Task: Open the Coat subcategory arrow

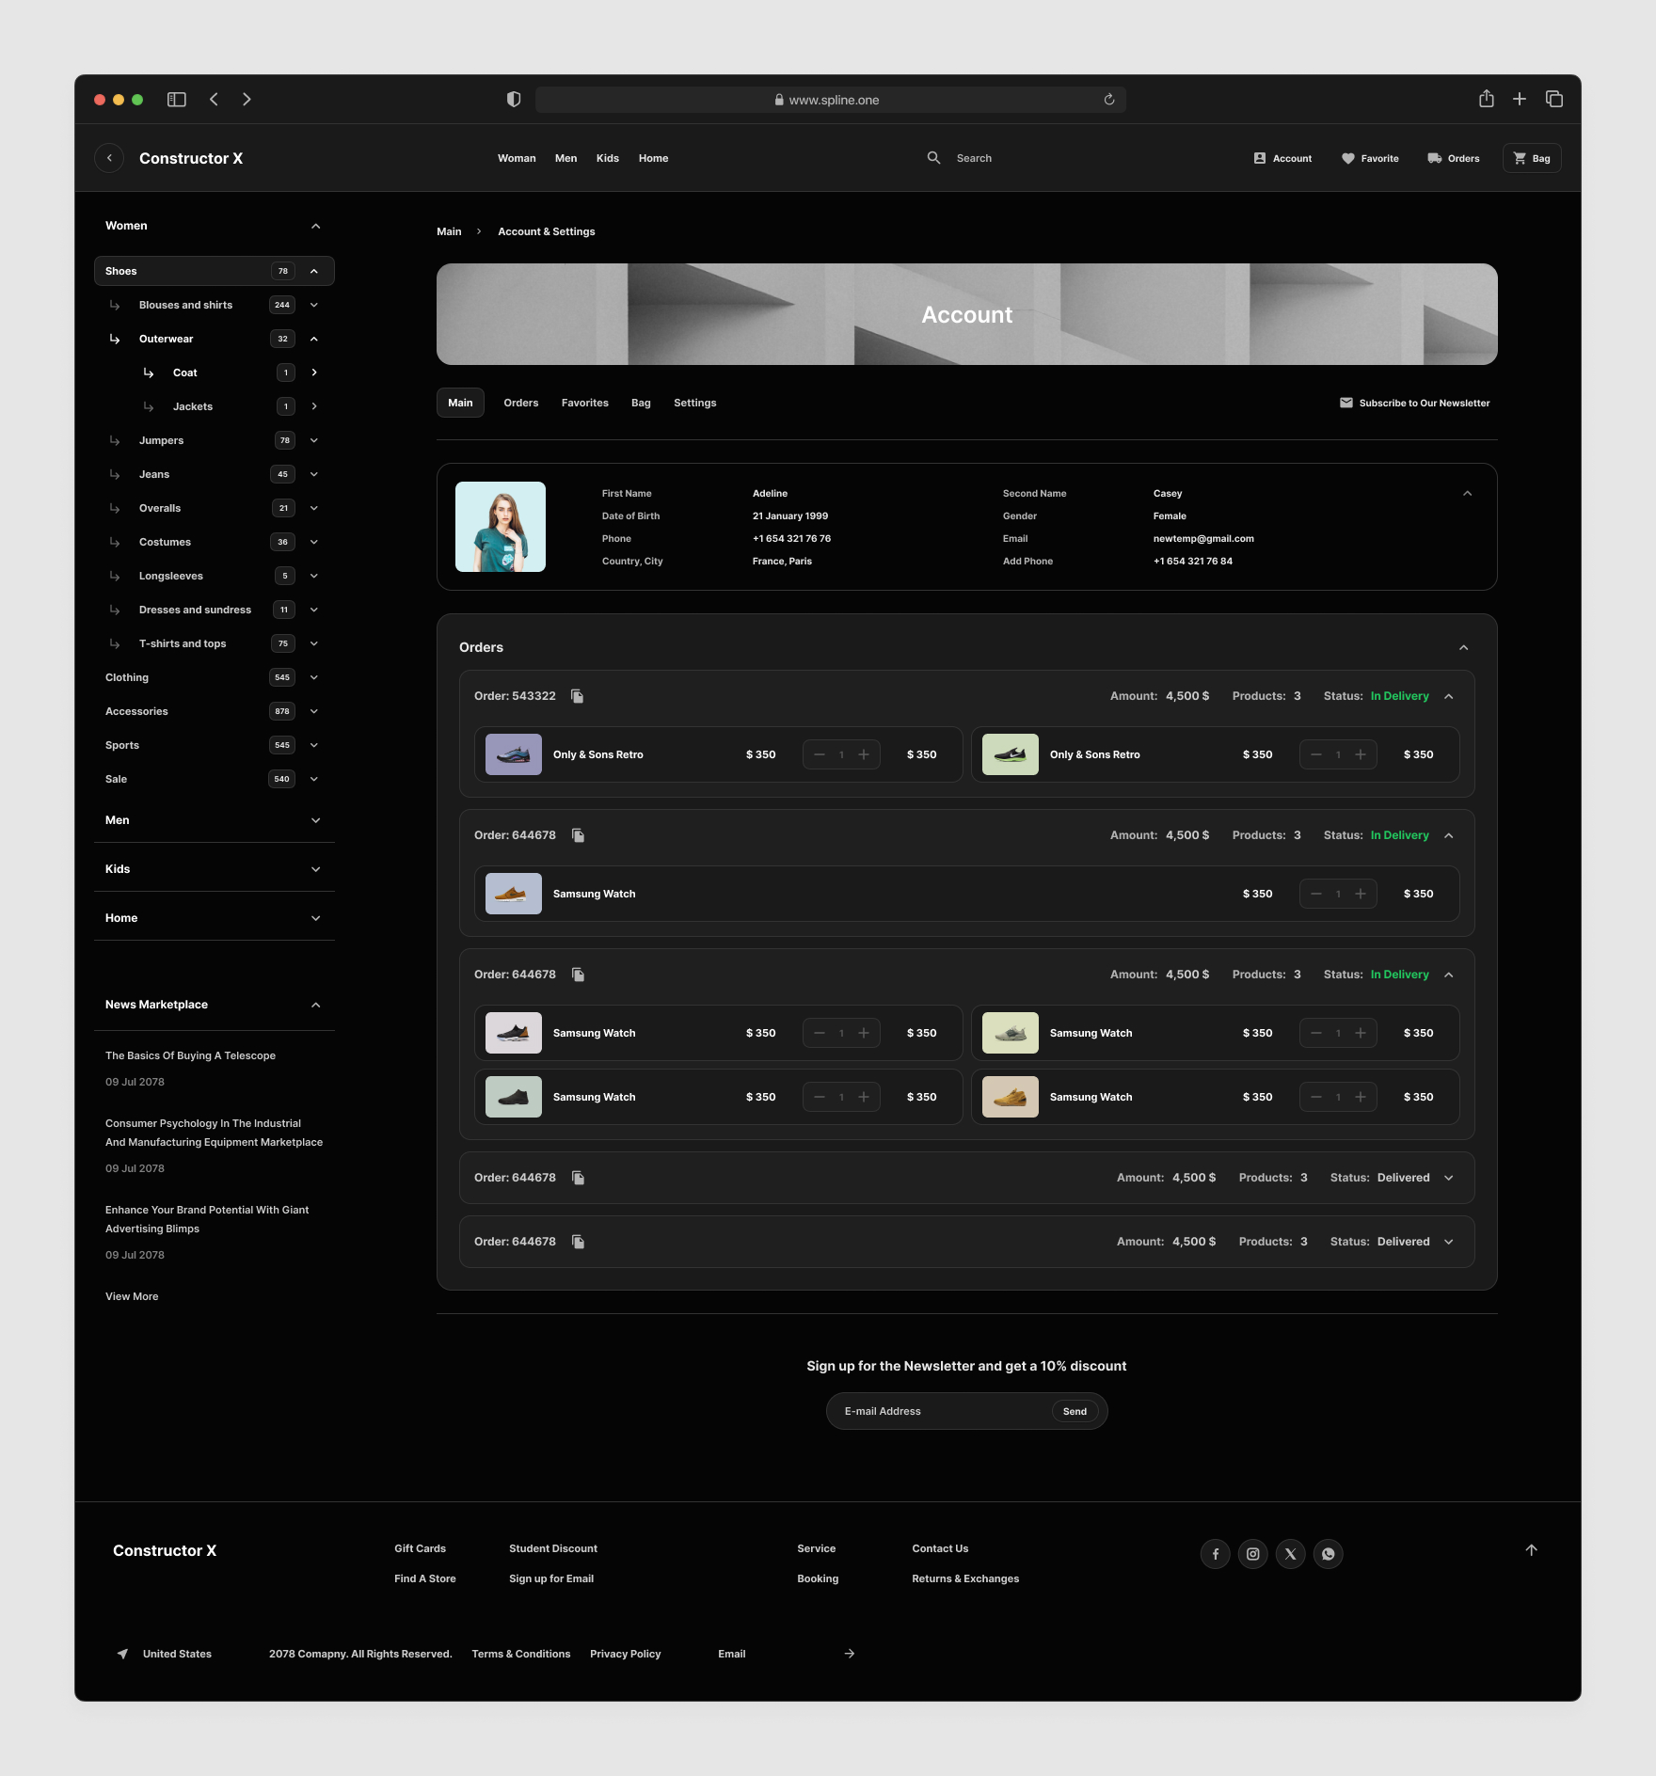Action: [314, 373]
